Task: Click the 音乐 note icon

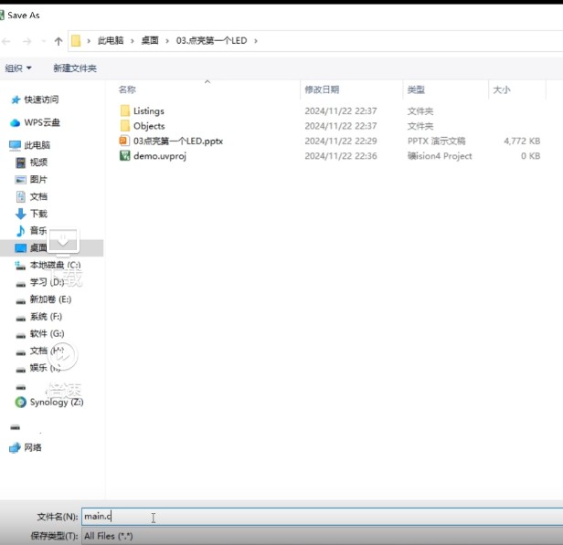Action: click(x=21, y=231)
